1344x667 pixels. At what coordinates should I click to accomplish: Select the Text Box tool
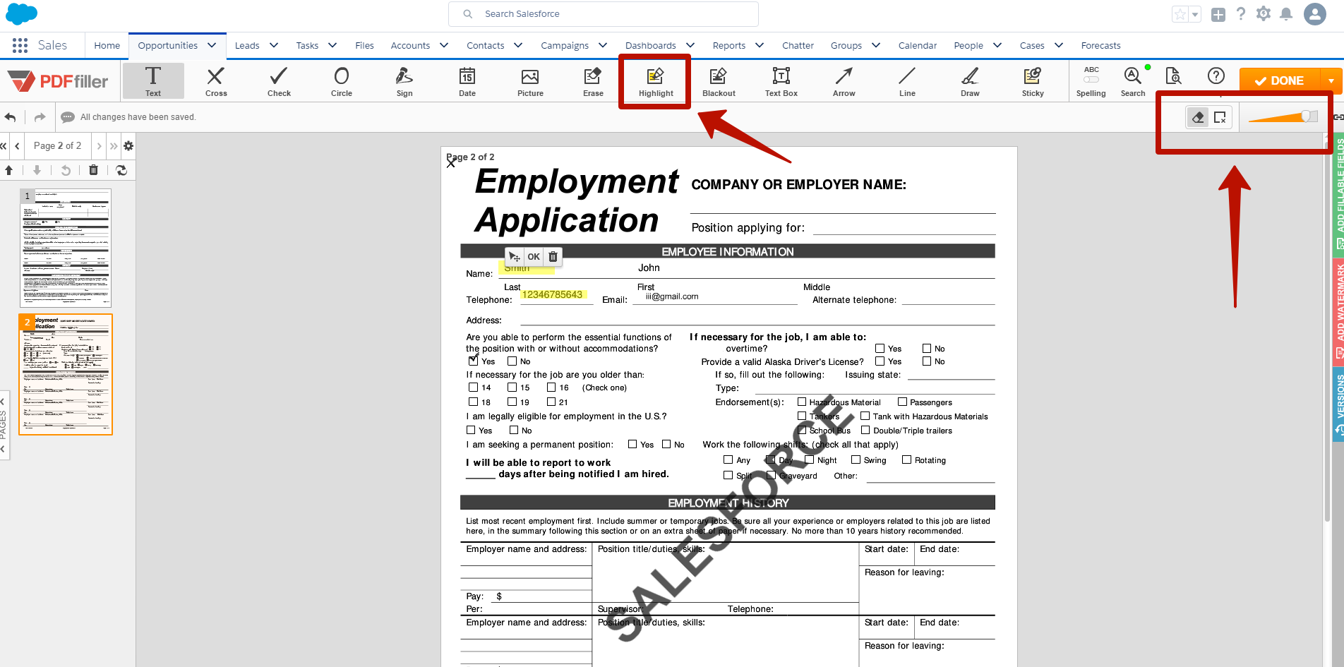tap(781, 80)
